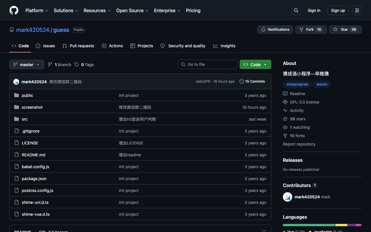Expand the Enterprise menu
This screenshot has height=232, width=371.
[x=167, y=10]
